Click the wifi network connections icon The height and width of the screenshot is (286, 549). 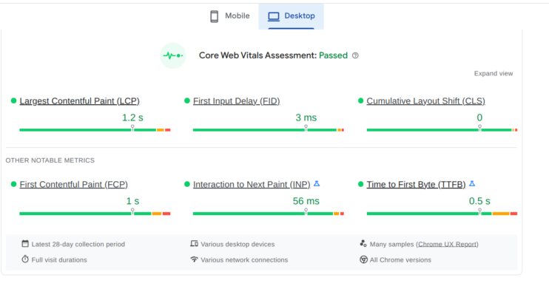[x=194, y=259]
